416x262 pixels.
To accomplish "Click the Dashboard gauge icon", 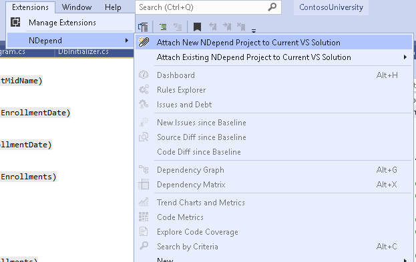I will click(x=144, y=75).
